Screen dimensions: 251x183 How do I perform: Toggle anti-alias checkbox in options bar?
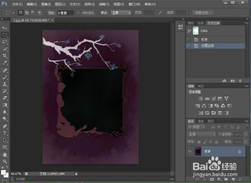[78, 13]
